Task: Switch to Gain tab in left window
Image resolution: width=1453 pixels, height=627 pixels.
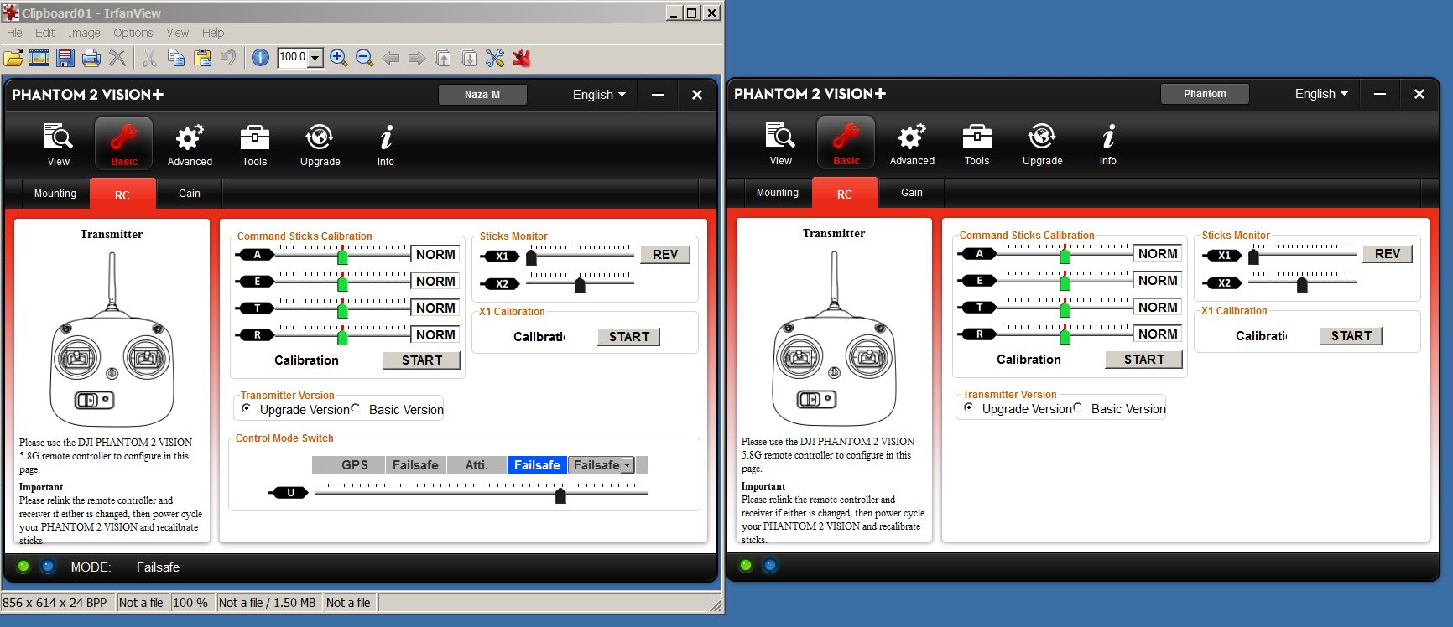Action: coord(190,194)
